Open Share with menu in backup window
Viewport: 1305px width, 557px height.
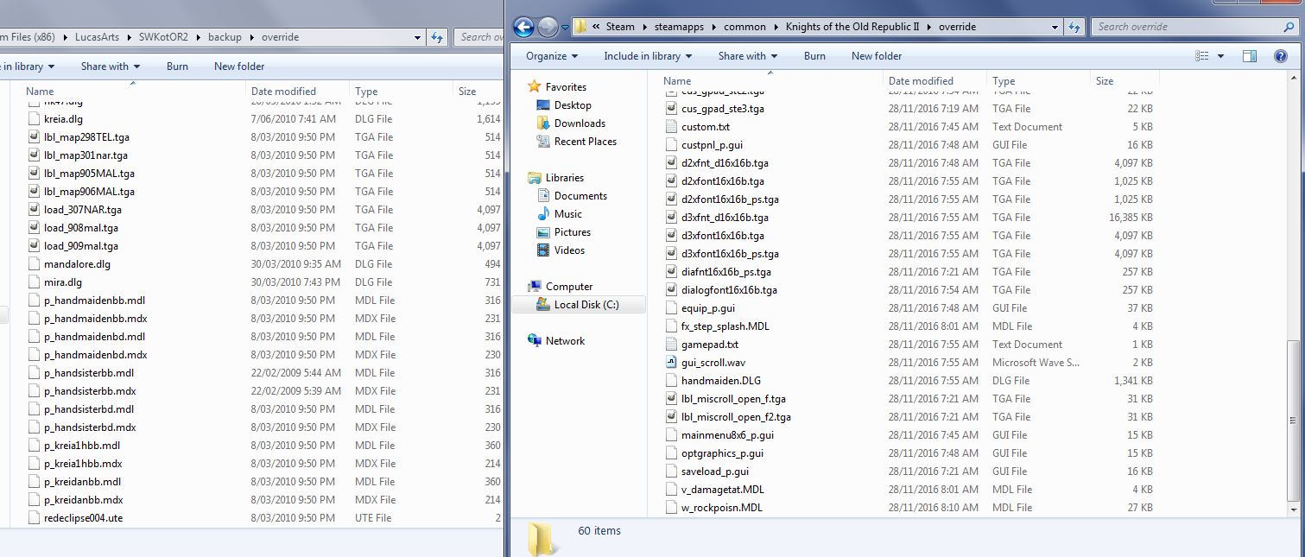pos(110,66)
